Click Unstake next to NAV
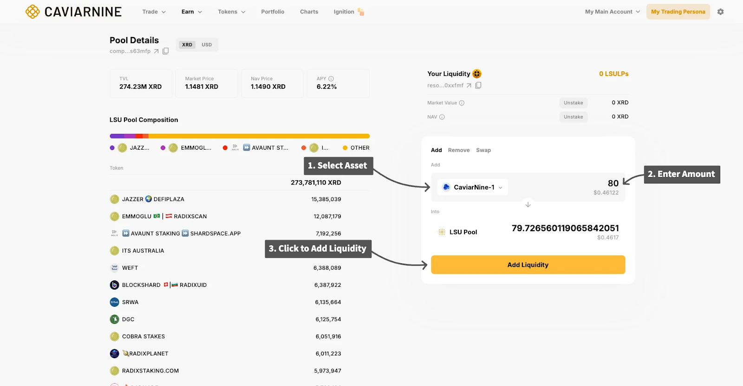Image resolution: width=743 pixels, height=386 pixels. pos(574,117)
